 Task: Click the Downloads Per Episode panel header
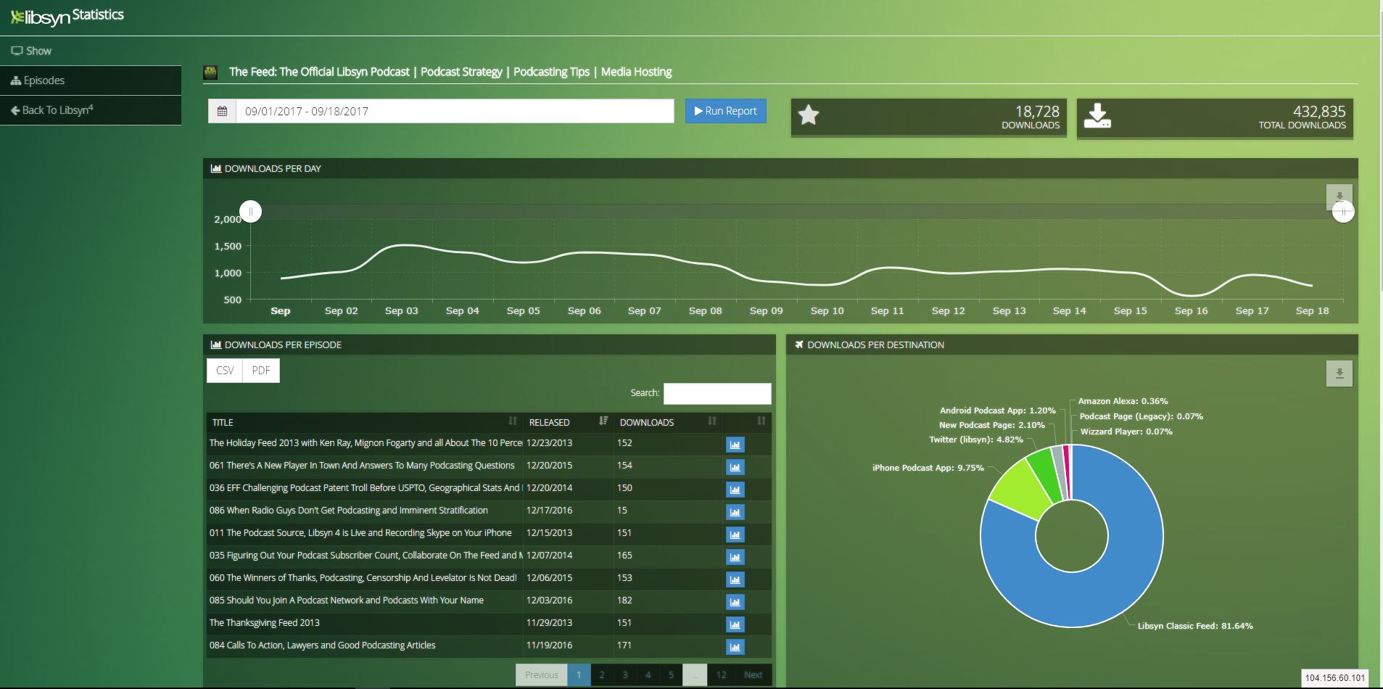[490, 344]
